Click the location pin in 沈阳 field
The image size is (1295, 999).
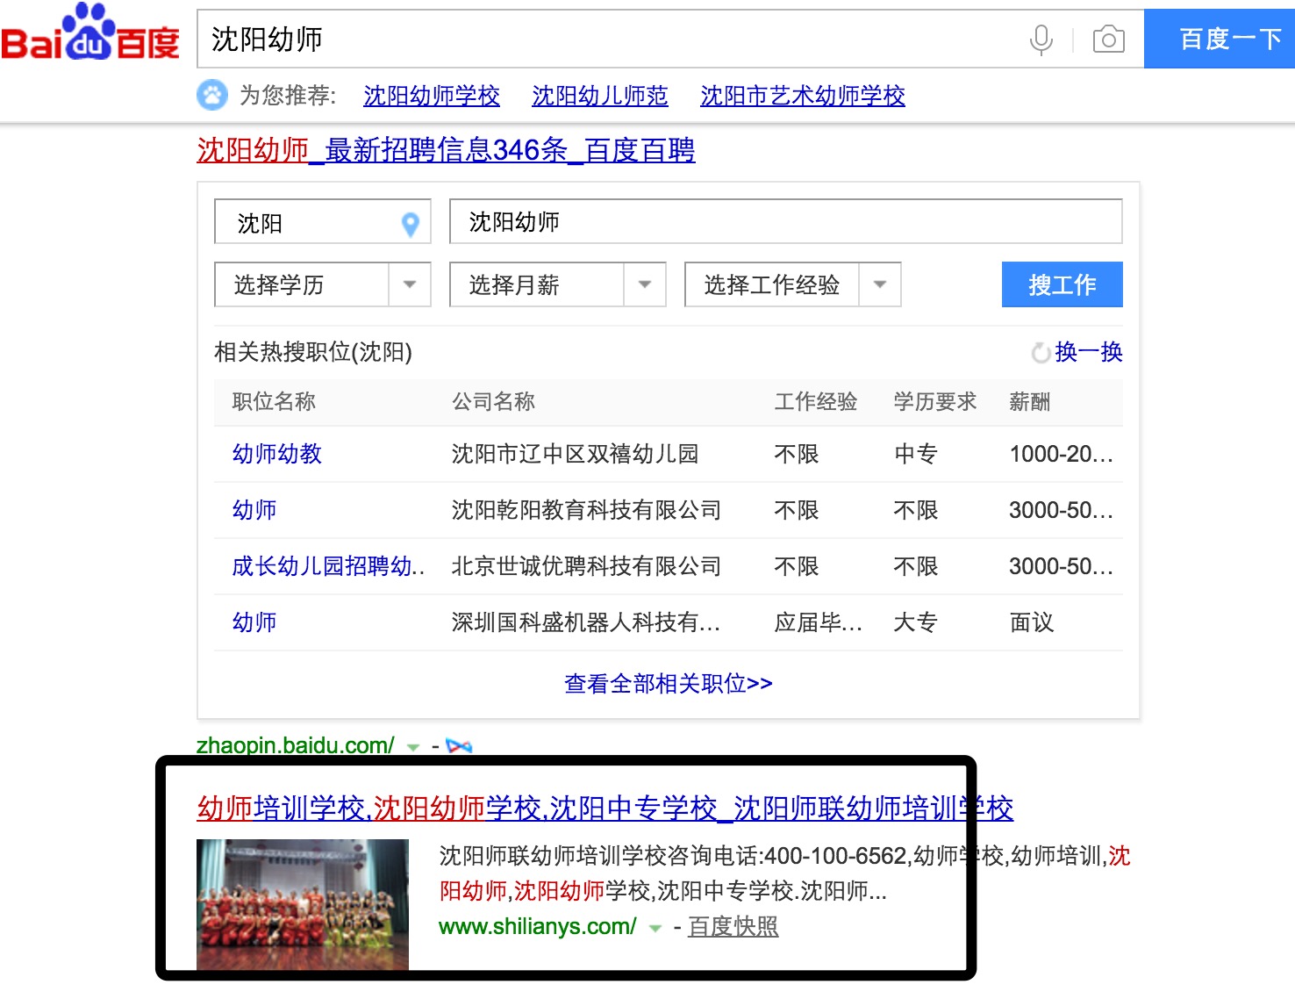point(410,225)
